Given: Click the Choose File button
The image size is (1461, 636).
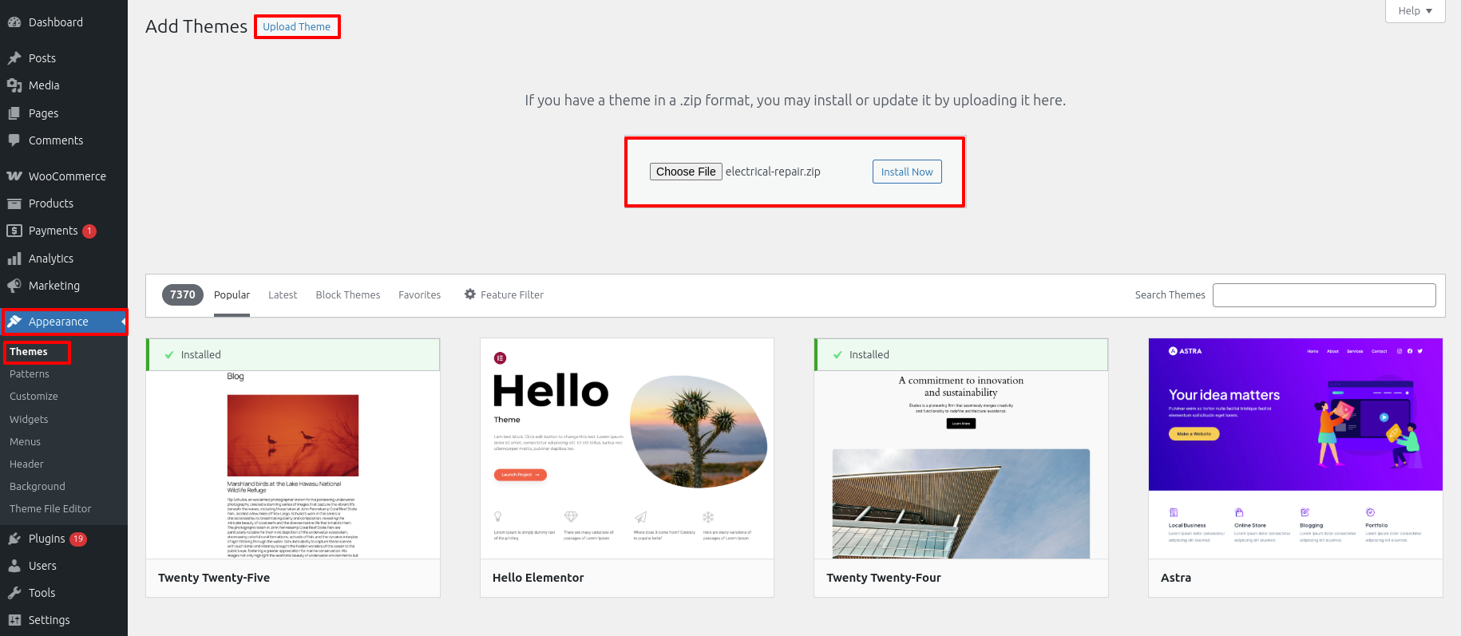Looking at the screenshot, I should [x=686, y=172].
